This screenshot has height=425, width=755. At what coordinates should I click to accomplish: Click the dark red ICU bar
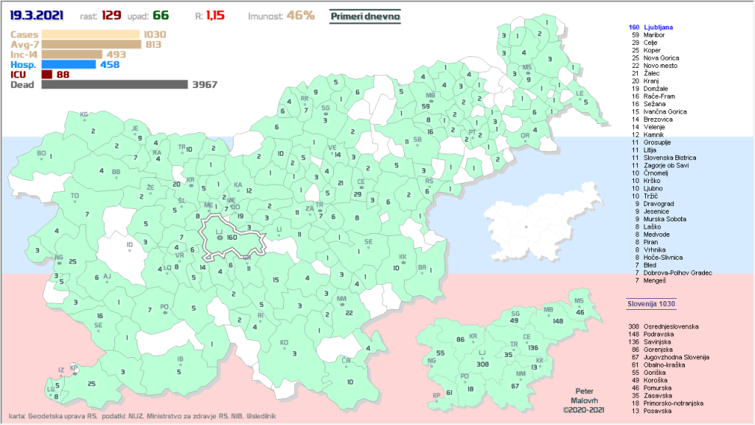click(47, 75)
